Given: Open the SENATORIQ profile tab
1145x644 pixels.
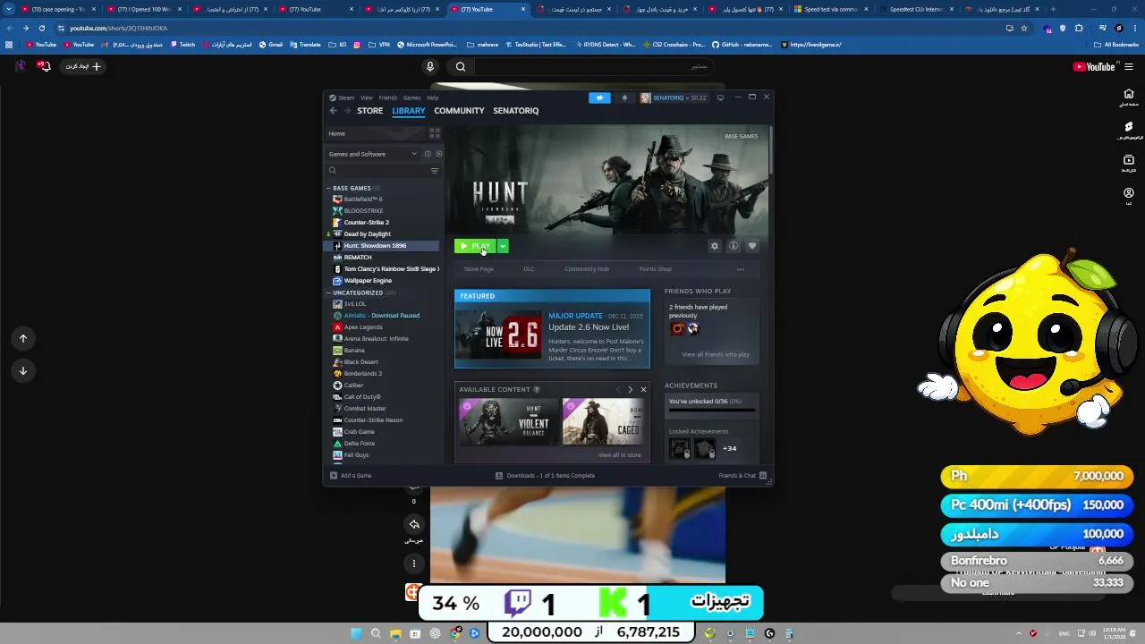Looking at the screenshot, I should [515, 111].
